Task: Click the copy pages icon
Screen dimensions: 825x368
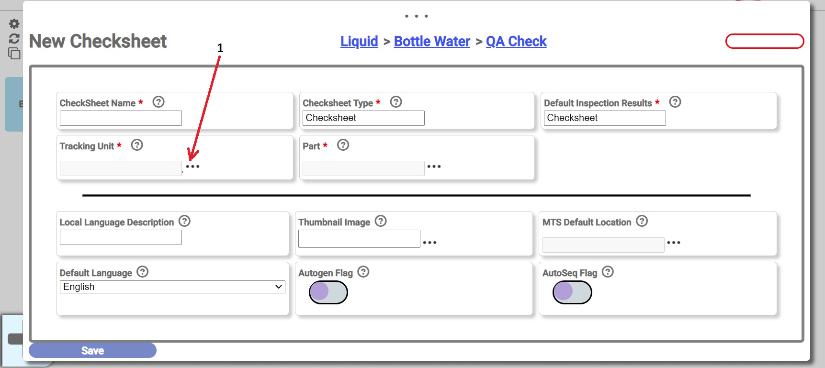Action: [14, 53]
